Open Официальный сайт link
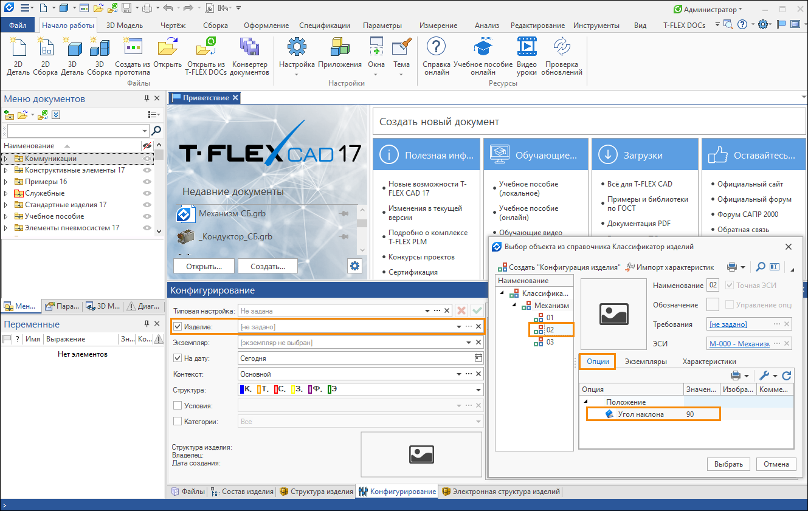 750,184
